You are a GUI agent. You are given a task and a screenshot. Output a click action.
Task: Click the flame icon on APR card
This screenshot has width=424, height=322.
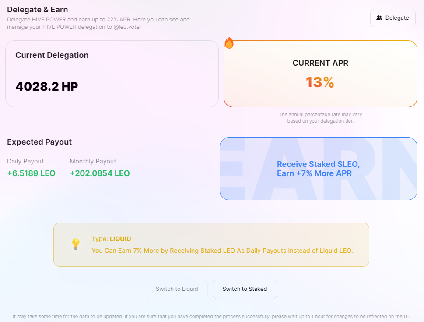[229, 43]
